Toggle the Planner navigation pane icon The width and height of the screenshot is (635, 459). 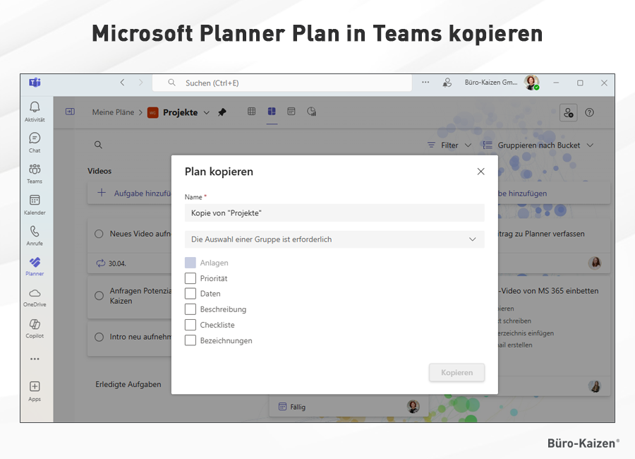point(70,112)
